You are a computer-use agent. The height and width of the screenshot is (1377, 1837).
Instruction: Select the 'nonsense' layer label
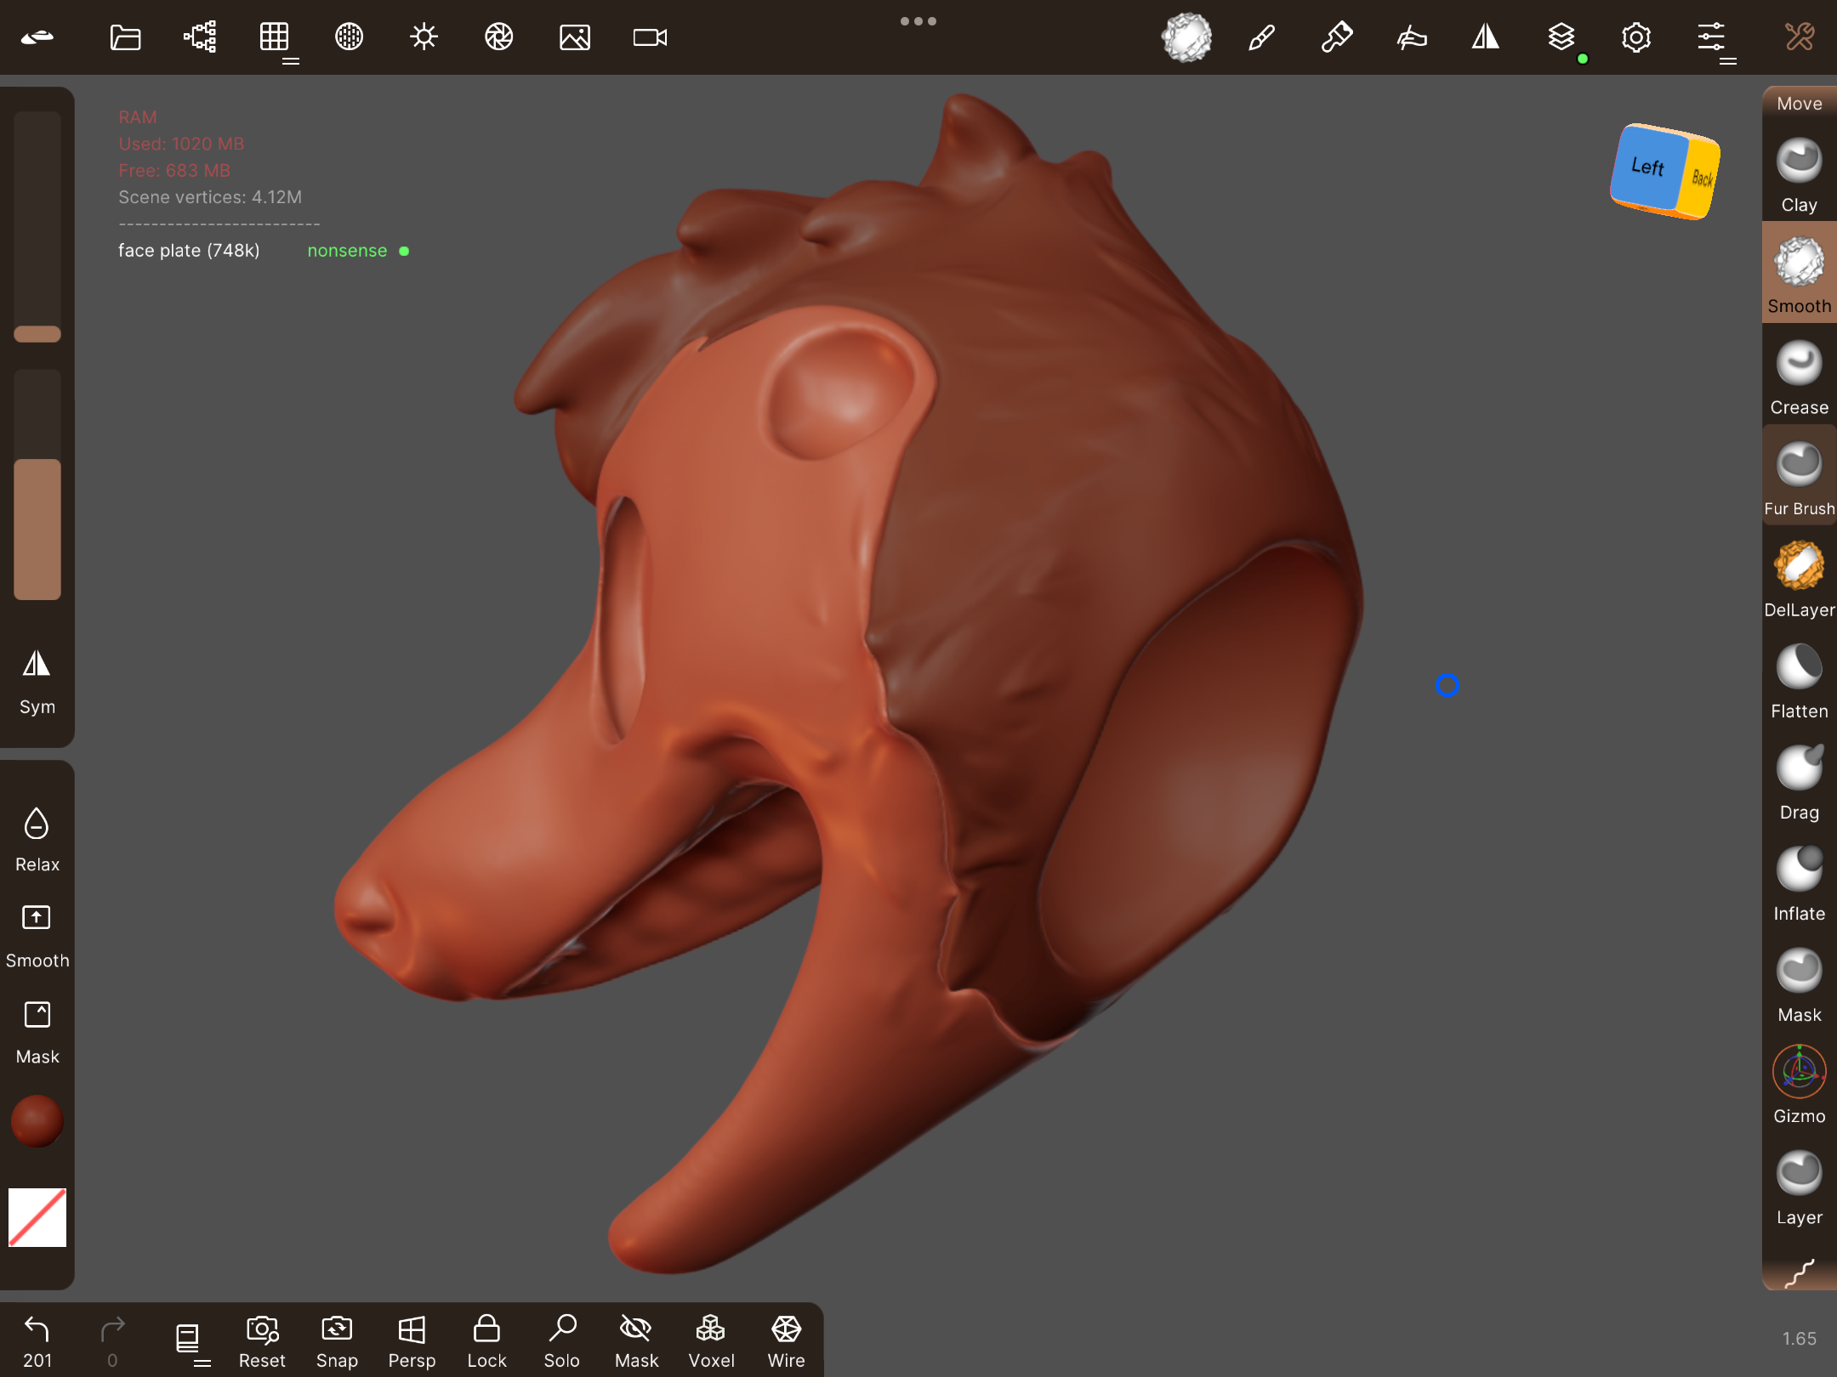point(347,251)
